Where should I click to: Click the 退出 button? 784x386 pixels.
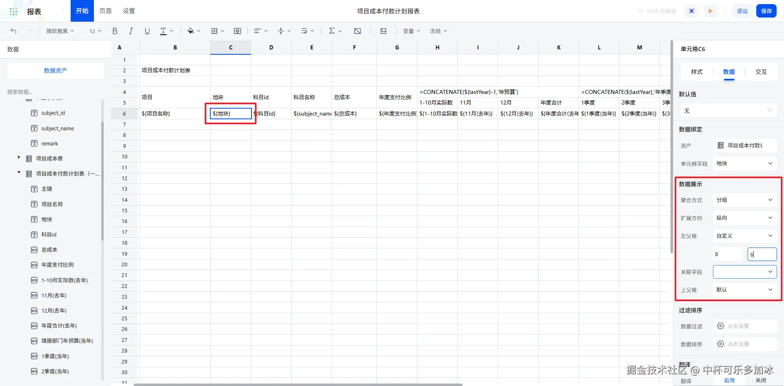pyautogui.click(x=742, y=11)
